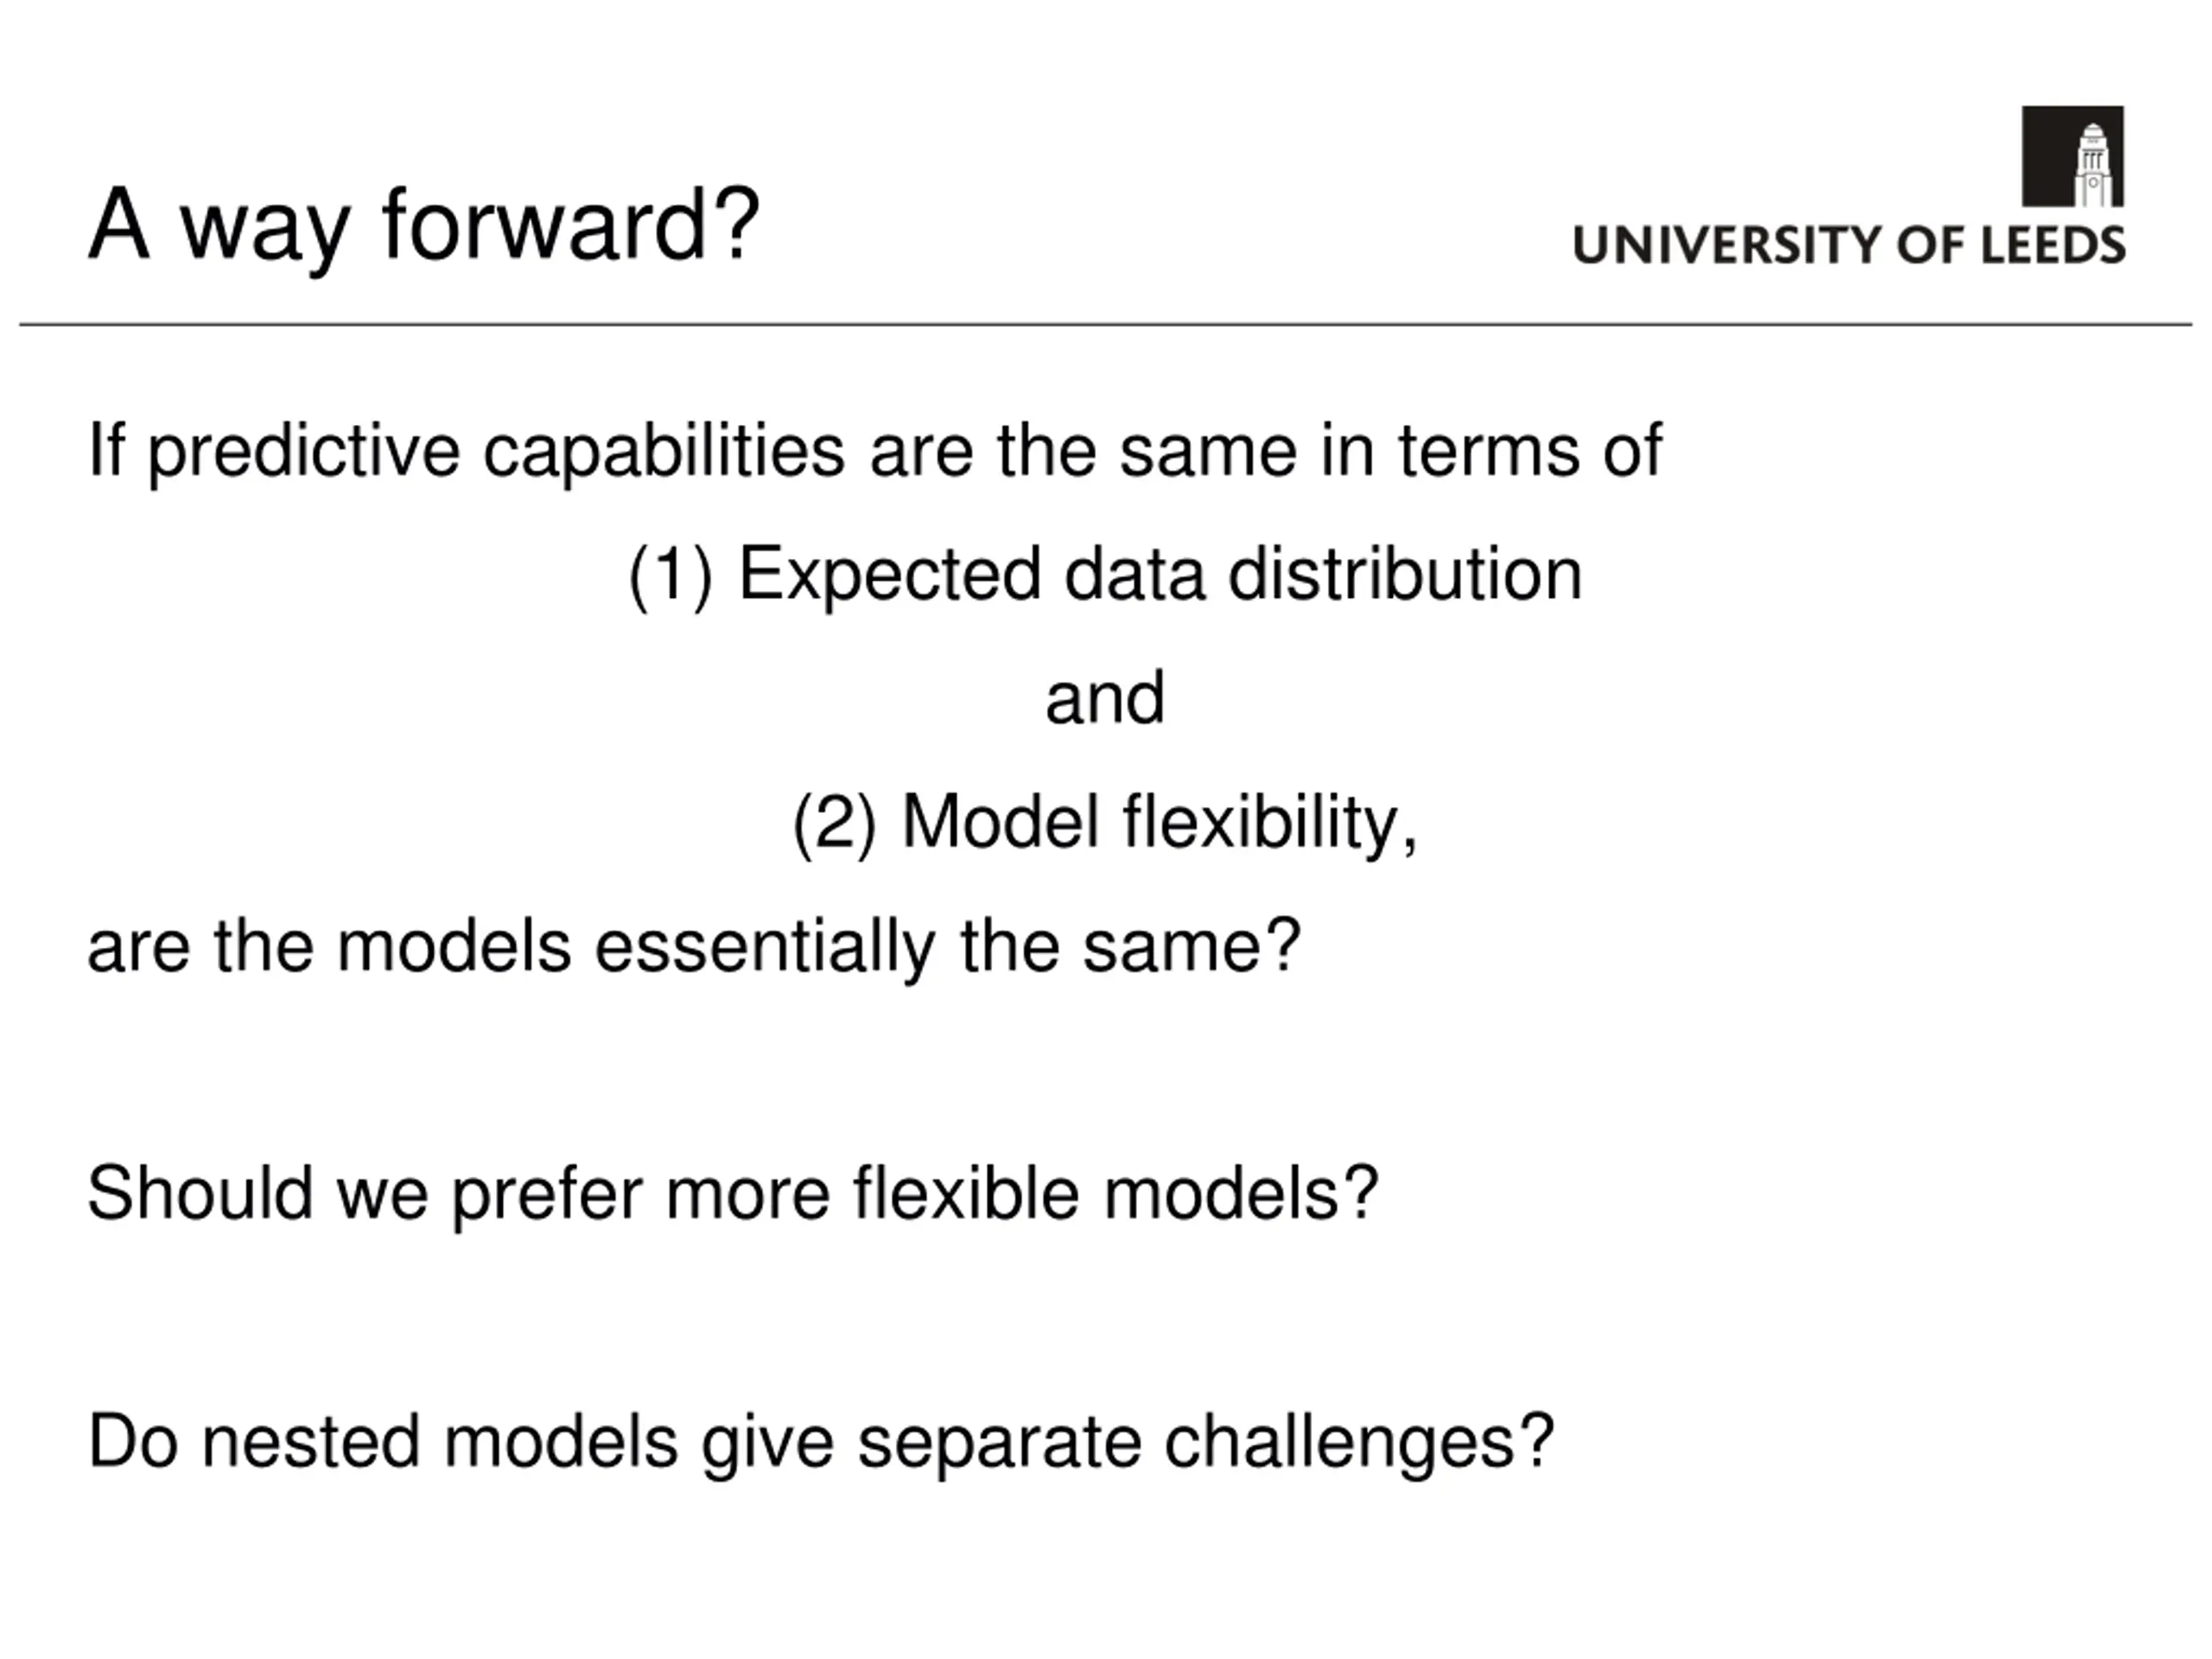The width and height of the screenshot is (2212, 1659).
Task: Click the text 'Model flexibility,'
Action: [x=1160, y=823]
